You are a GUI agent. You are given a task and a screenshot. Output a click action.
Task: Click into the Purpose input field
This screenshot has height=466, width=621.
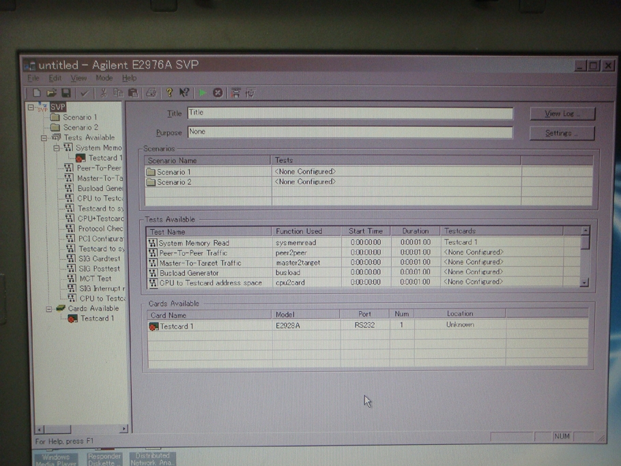coord(350,132)
